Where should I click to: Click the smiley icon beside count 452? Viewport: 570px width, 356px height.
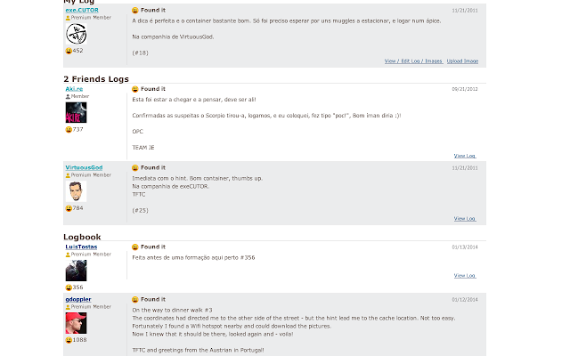click(69, 51)
